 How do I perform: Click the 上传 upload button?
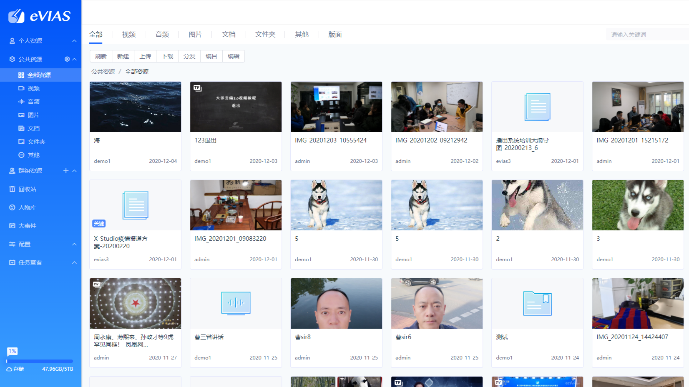click(145, 56)
